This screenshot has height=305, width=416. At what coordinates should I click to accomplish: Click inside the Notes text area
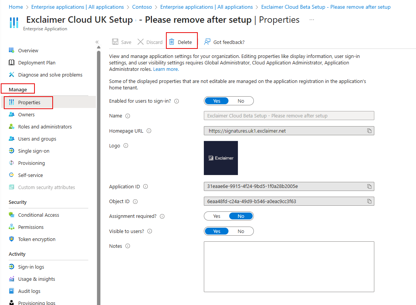pos(289,267)
